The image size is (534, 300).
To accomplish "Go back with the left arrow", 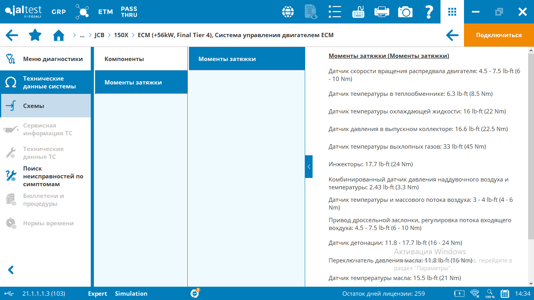I will (x=12, y=35).
